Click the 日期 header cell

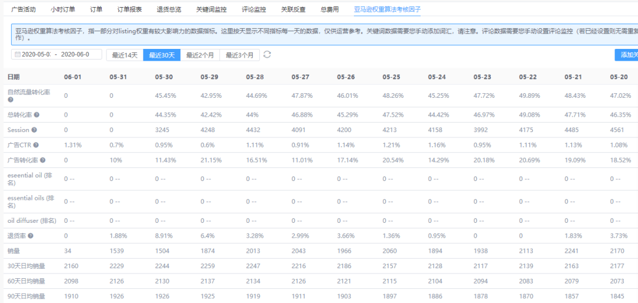tap(14, 77)
